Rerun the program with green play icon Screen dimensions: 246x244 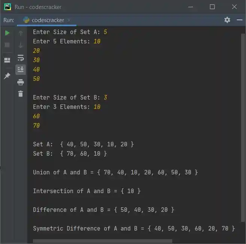[7, 33]
